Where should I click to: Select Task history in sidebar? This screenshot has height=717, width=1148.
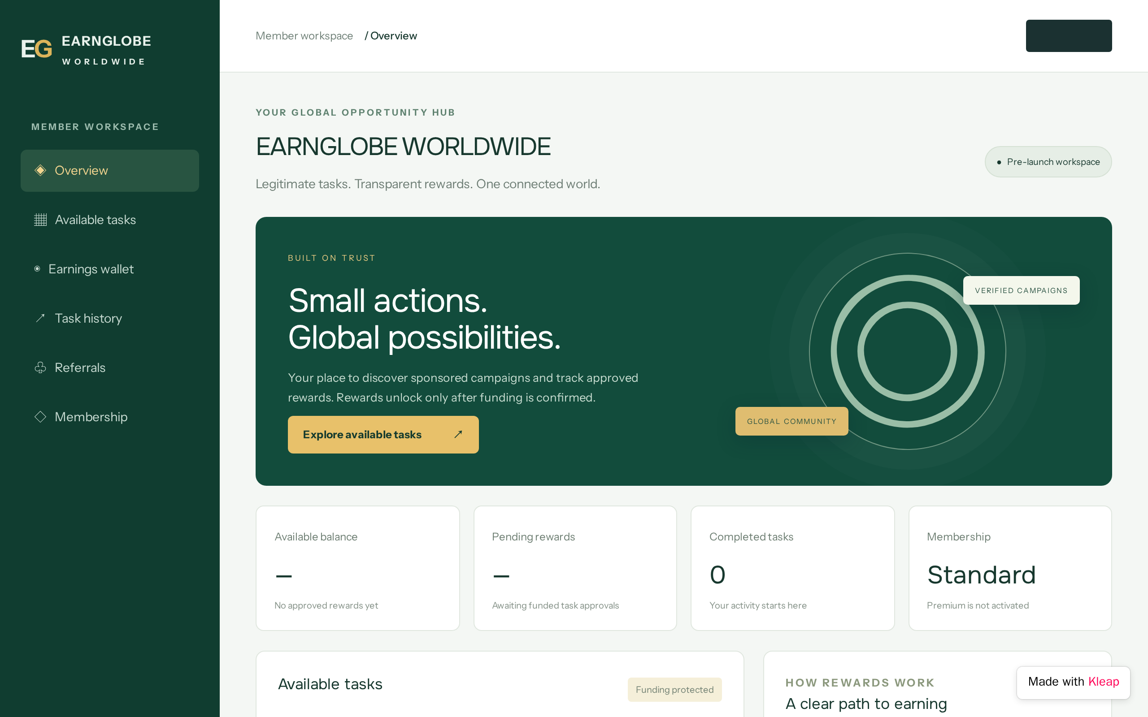[109, 319]
